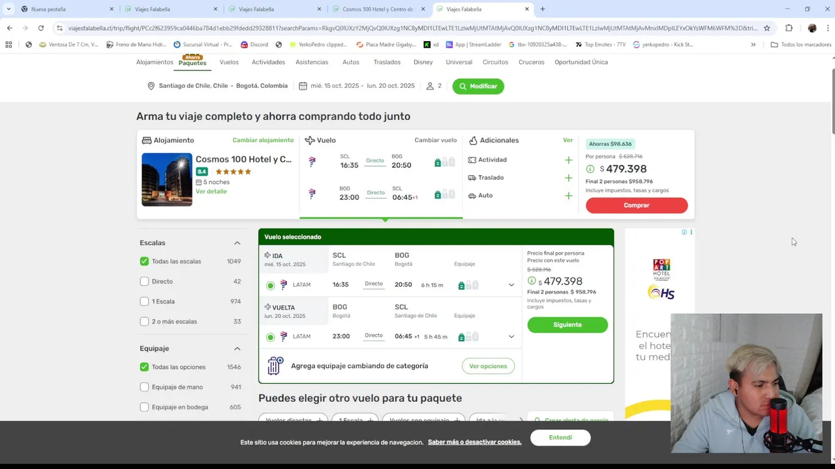The width and height of the screenshot is (835, 469).
Task: Expand IDA flight details chevron
Action: 511,285
